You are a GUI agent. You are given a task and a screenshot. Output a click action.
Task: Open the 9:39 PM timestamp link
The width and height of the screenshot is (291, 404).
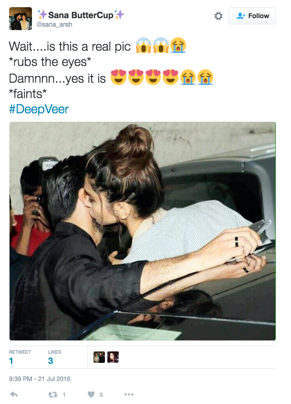point(40,379)
